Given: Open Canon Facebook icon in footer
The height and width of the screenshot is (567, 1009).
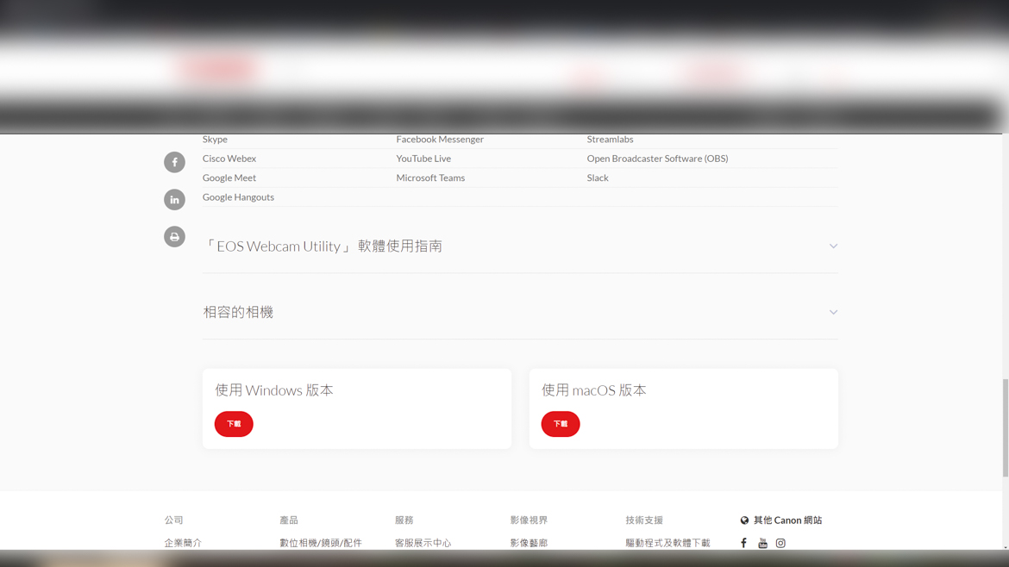Looking at the screenshot, I should click(744, 543).
